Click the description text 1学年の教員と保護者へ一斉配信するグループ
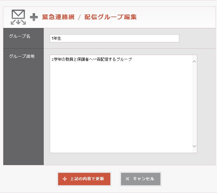217x193 pixels. [x=92, y=60]
